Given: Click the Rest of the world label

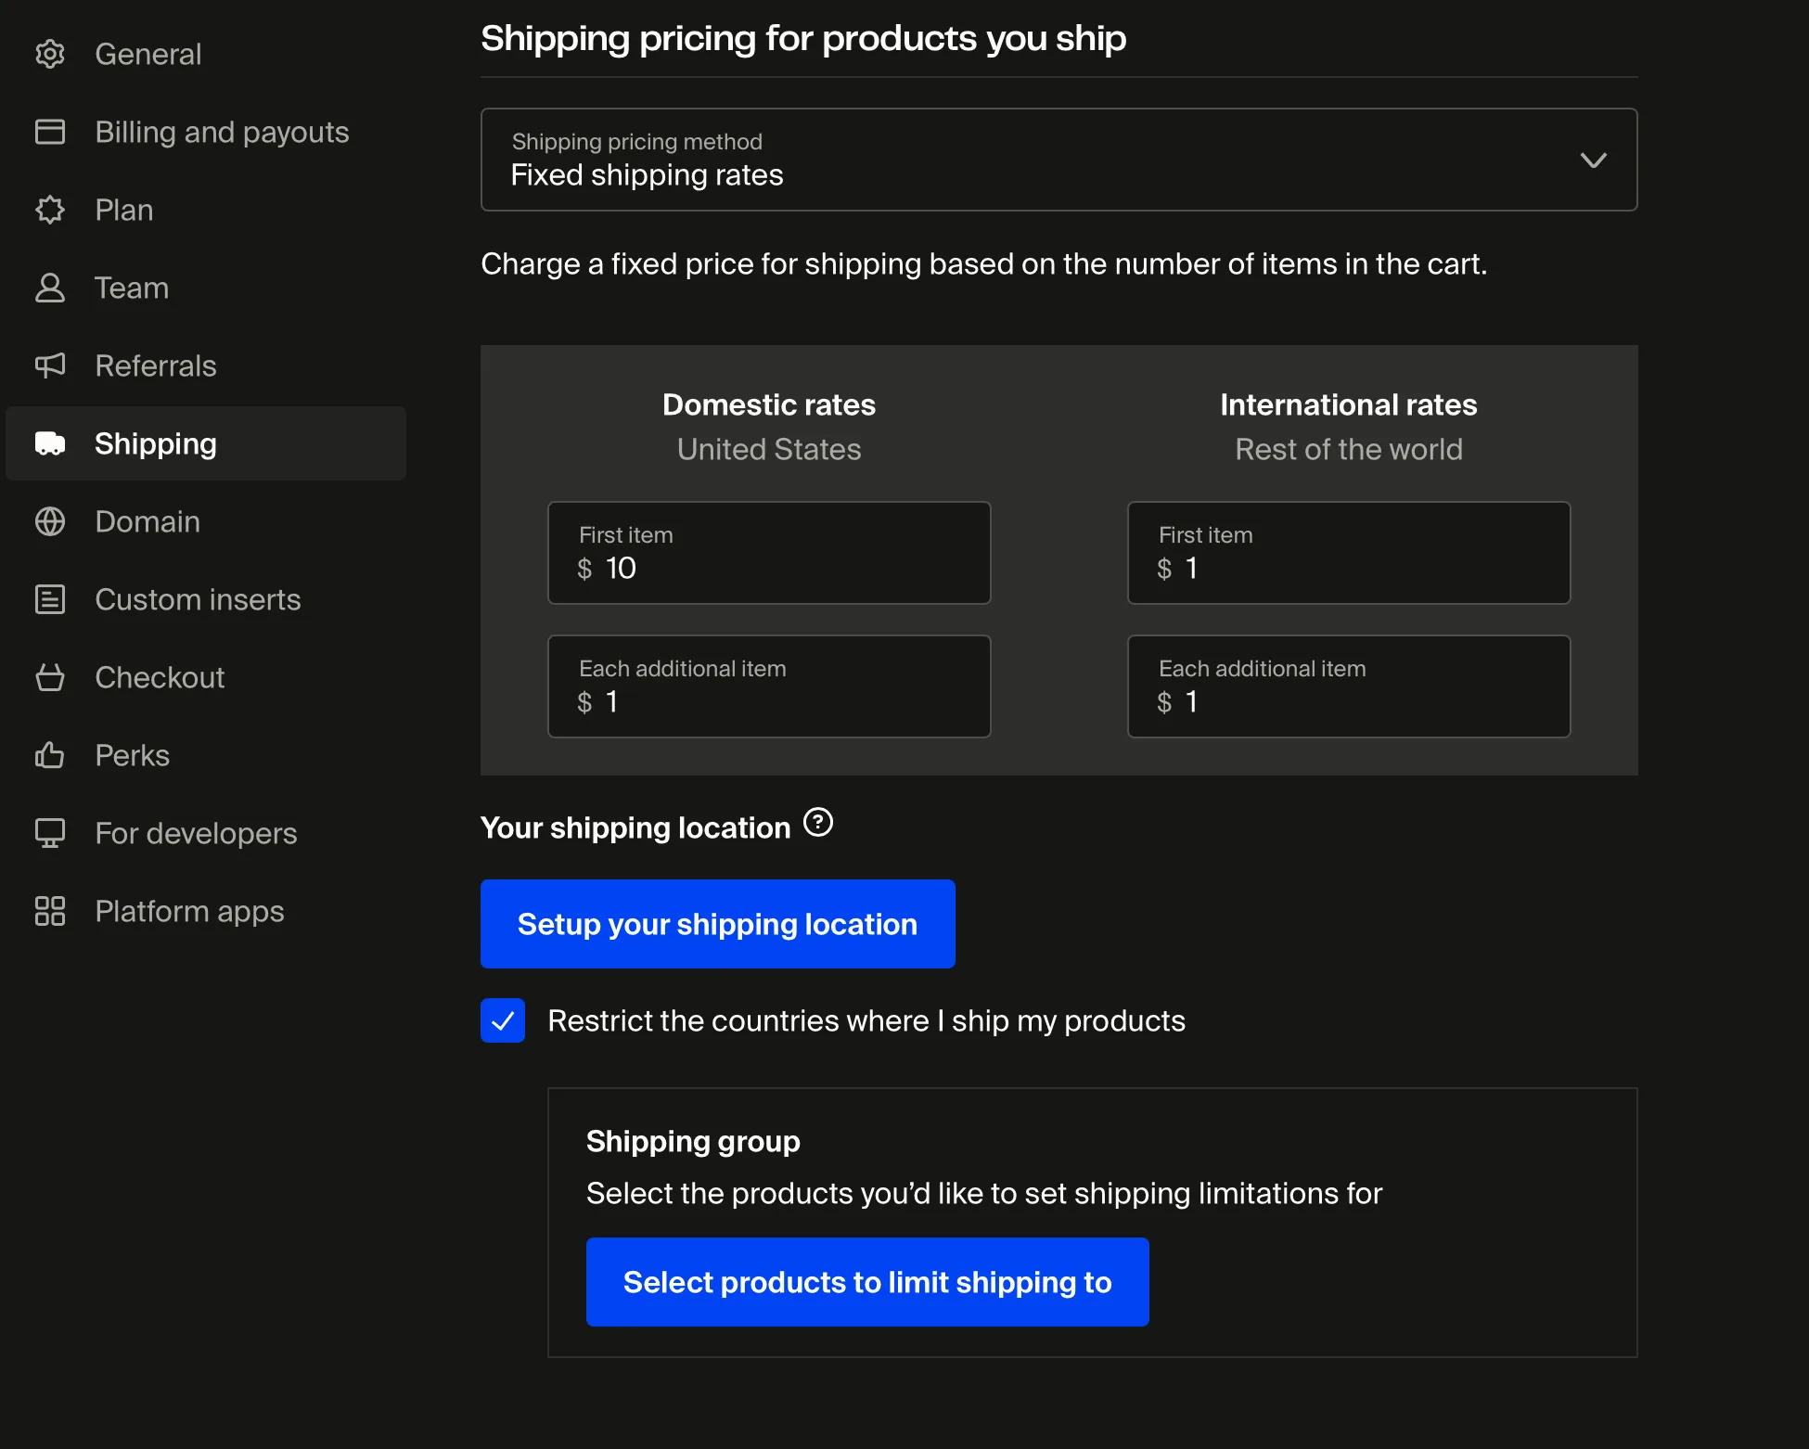Looking at the screenshot, I should (1349, 449).
